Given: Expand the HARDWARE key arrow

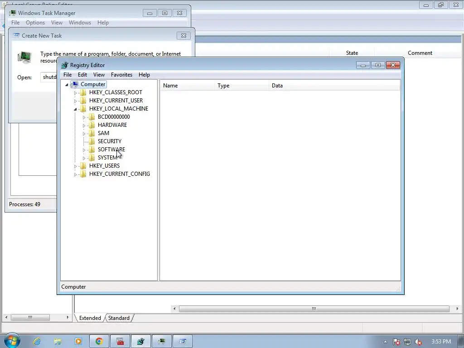Looking at the screenshot, I should point(84,126).
